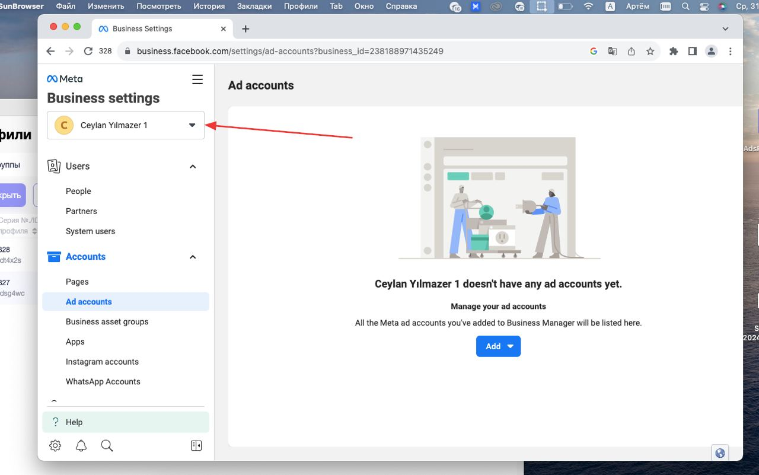Click the globe icon at page bottom corner

pos(720,453)
